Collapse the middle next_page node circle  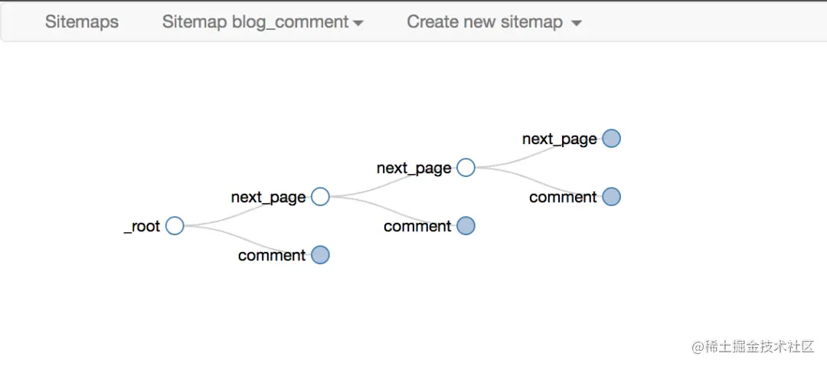click(x=466, y=168)
